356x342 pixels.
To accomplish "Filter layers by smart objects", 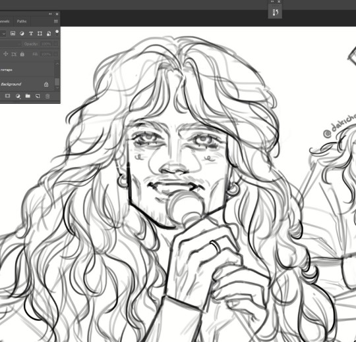I will click(x=49, y=34).
